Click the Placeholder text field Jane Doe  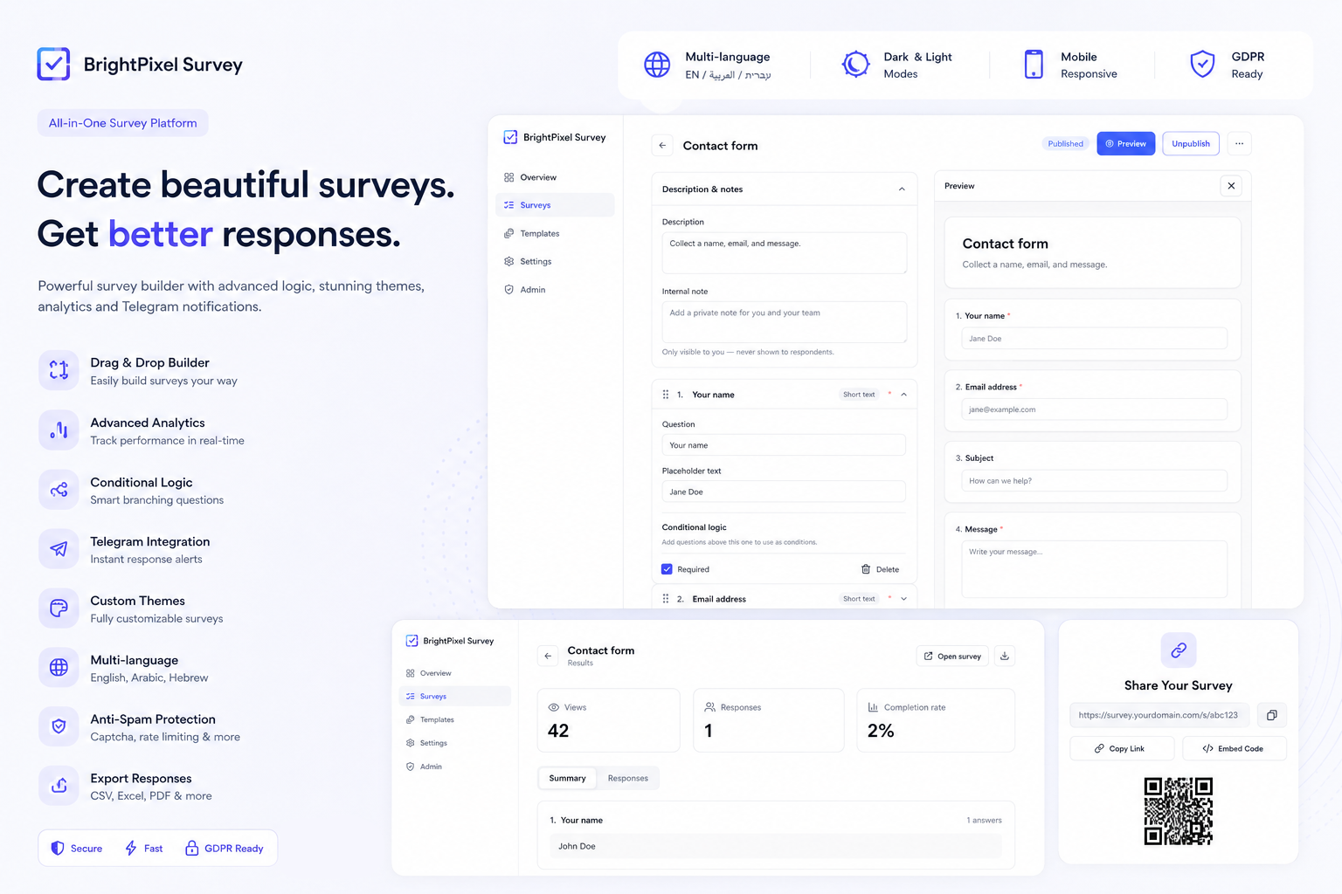(x=784, y=492)
